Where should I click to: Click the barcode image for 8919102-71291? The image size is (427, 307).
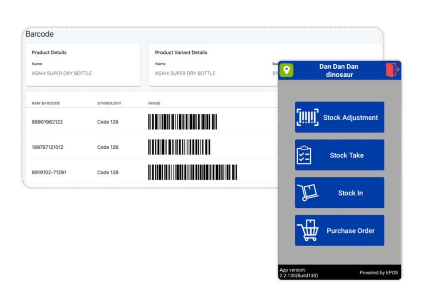pos(193,172)
